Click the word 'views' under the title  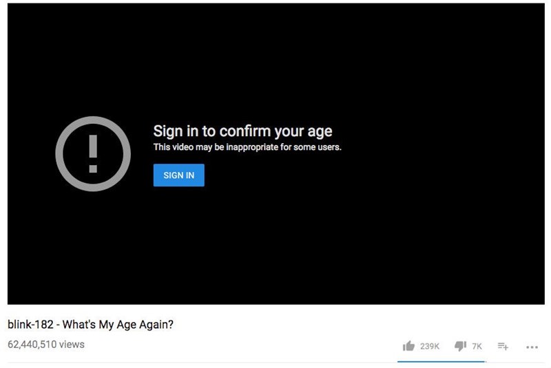(x=72, y=345)
